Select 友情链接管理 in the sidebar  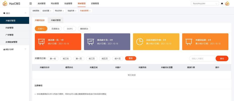click(14, 42)
